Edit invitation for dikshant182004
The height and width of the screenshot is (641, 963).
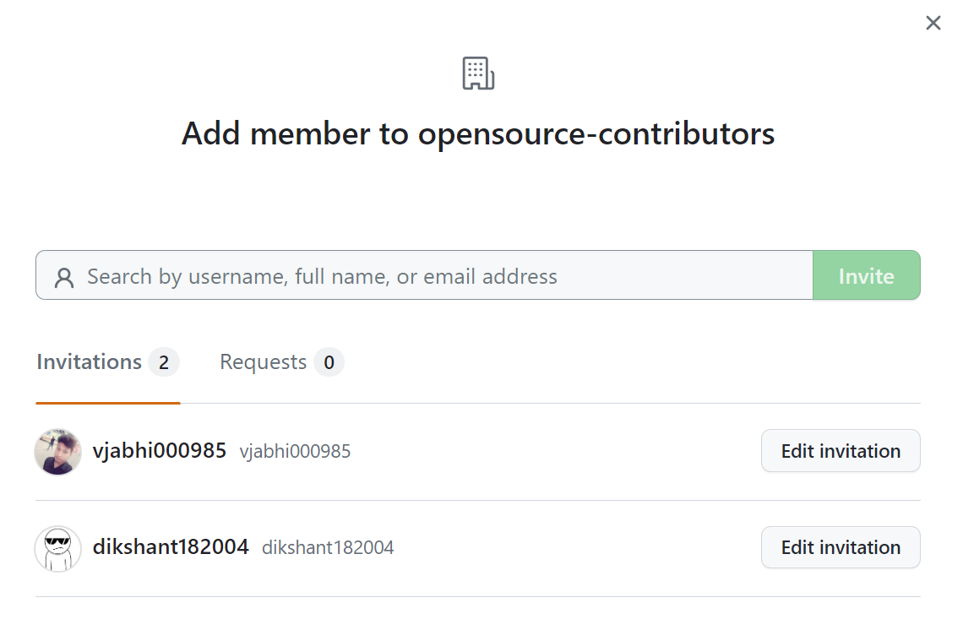tap(840, 547)
